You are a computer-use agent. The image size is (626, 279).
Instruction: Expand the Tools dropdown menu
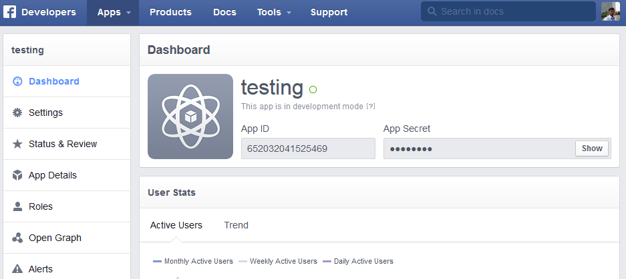pyautogui.click(x=273, y=13)
